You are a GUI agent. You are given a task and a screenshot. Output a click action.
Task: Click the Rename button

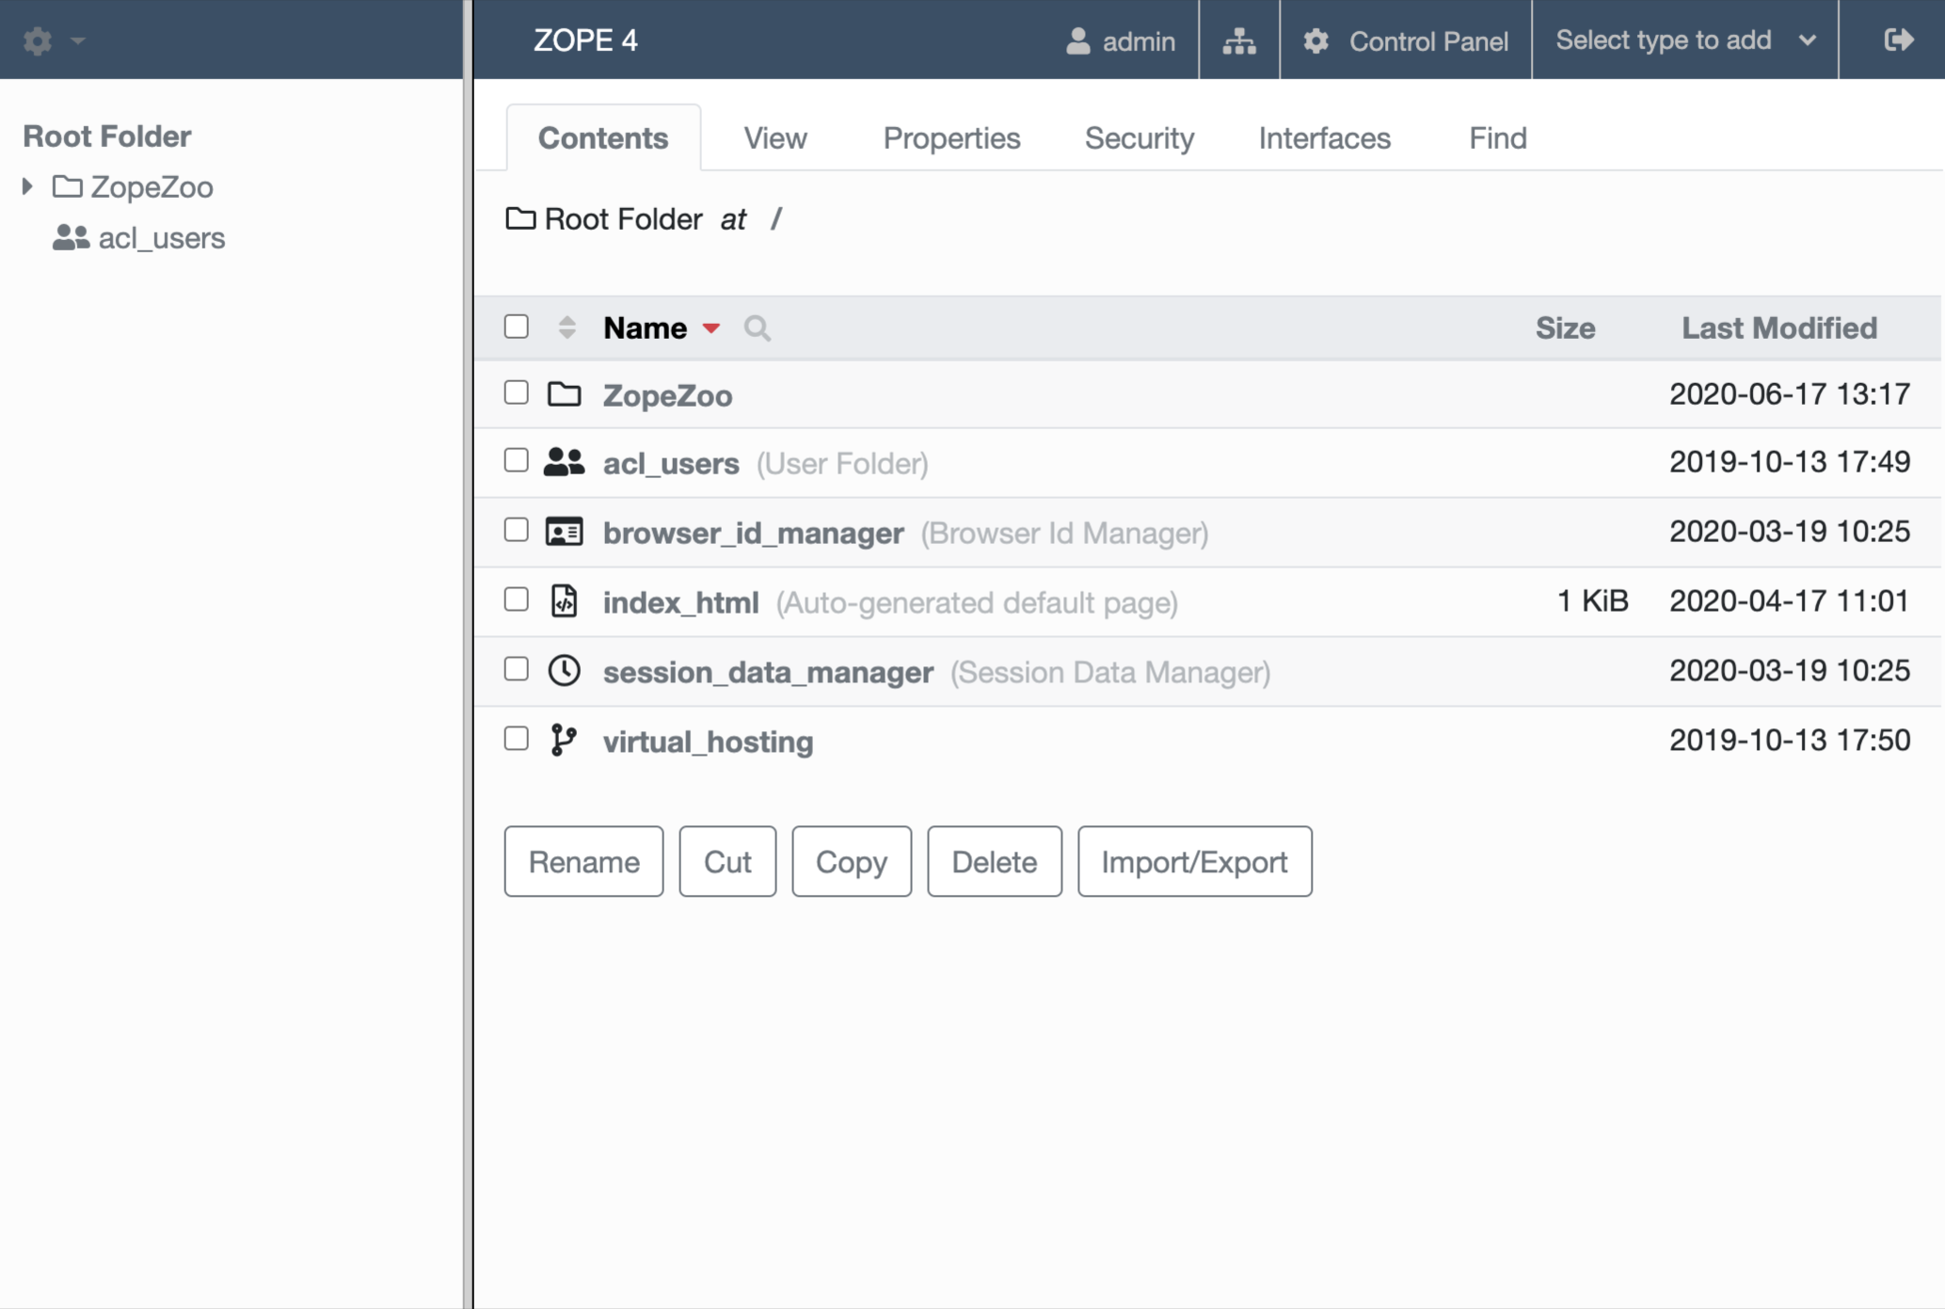click(x=583, y=861)
